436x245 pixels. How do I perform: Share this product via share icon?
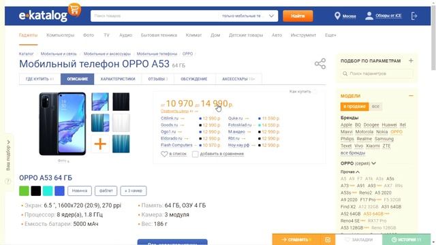[320, 63]
